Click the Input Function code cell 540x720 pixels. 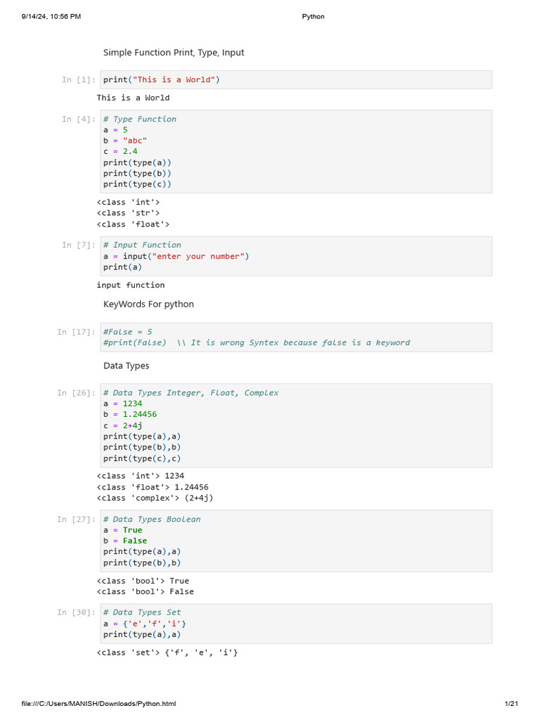point(296,256)
